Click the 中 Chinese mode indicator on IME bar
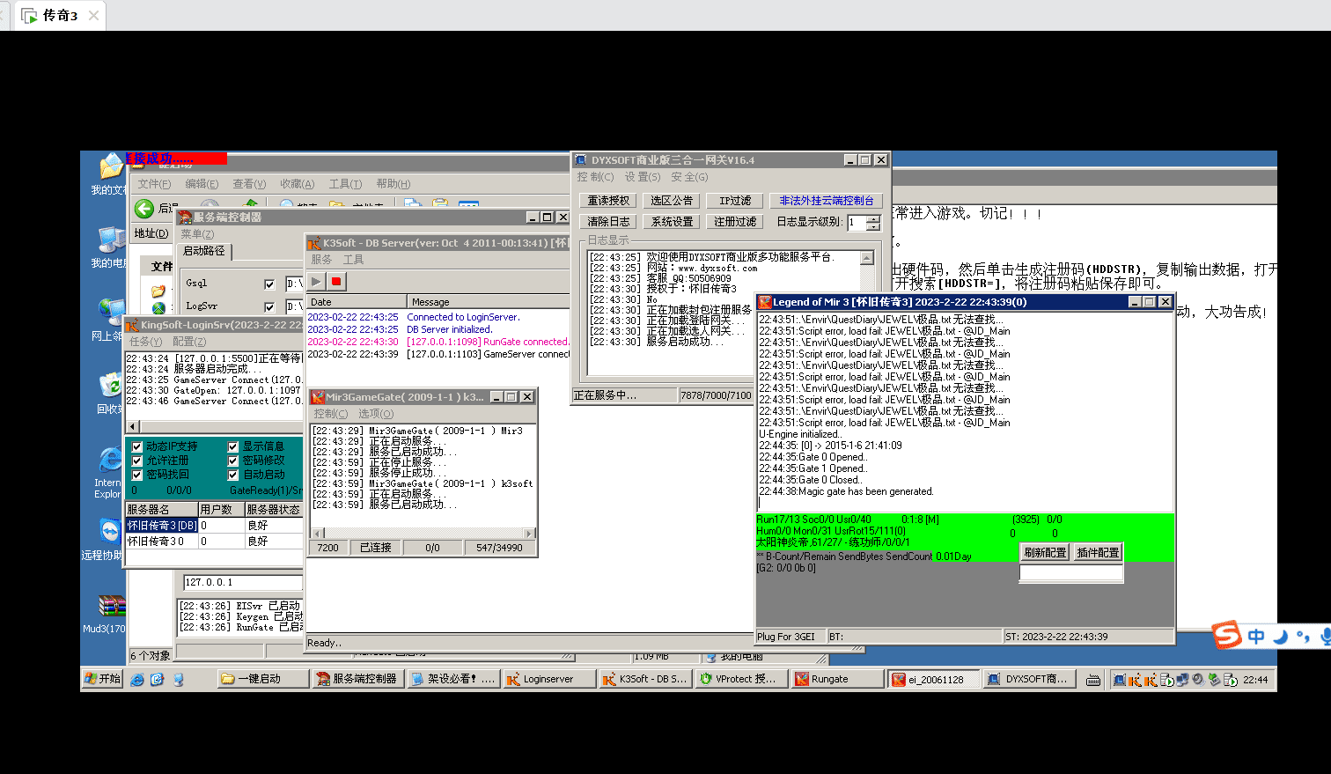 pyautogui.click(x=1256, y=637)
